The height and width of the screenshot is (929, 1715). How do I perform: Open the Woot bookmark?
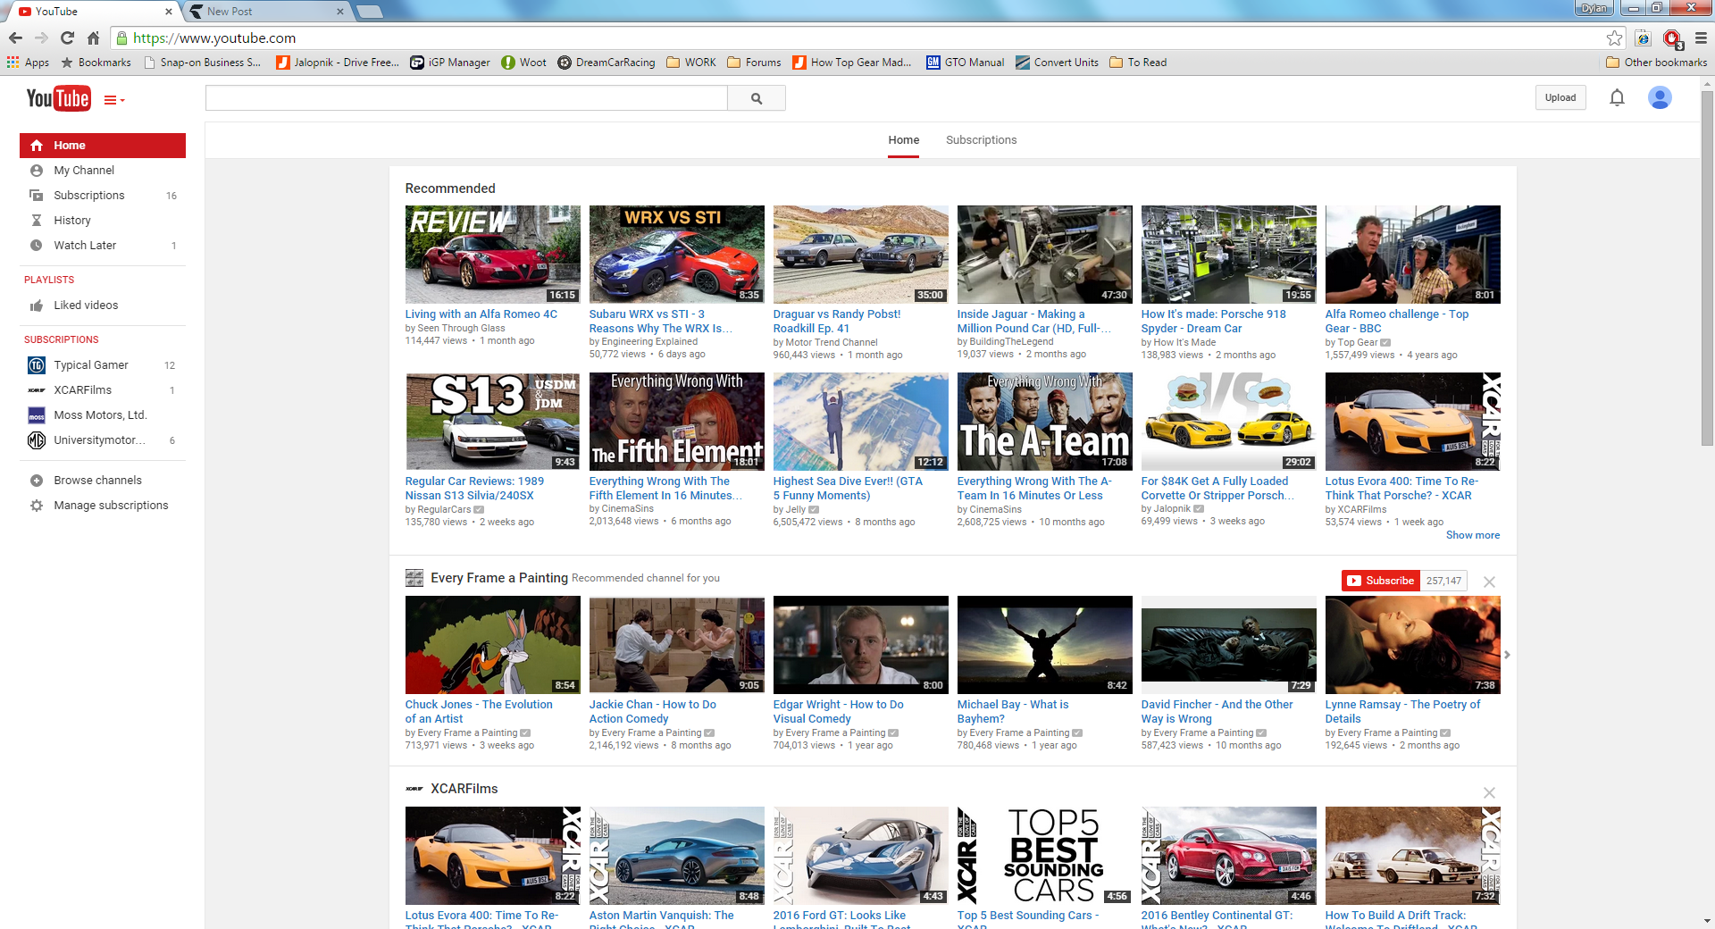[523, 63]
